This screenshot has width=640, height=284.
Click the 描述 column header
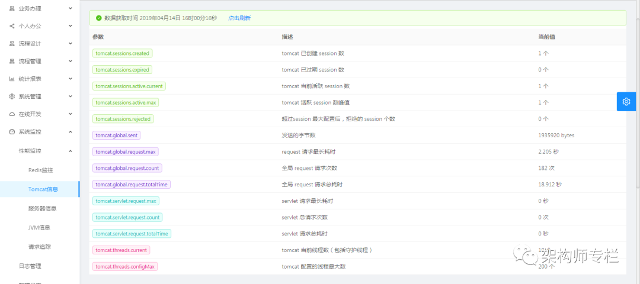click(287, 37)
